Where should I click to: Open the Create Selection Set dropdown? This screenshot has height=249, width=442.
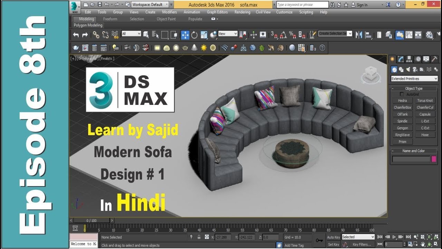pyautogui.click(x=335, y=33)
